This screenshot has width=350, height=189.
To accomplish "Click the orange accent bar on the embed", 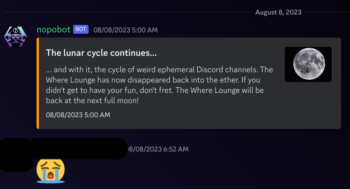I will (x=38, y=83).
